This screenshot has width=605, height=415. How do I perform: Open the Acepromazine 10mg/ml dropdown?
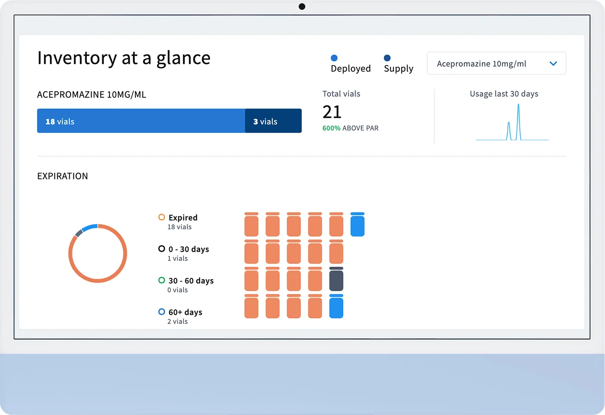pyautogui.click(x=496, y=64)
